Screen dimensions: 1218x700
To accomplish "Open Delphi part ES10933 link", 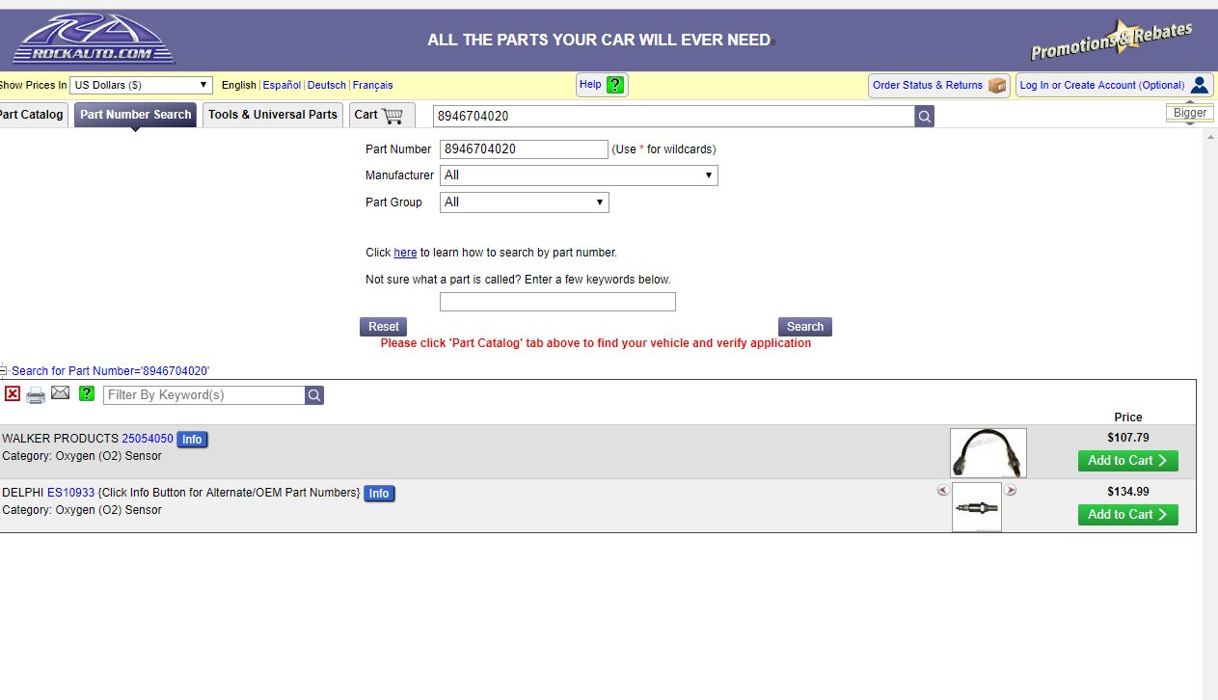I will tap(71, 493).
